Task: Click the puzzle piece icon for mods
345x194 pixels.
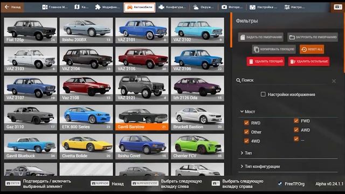Action: click(x=98, y=7)
